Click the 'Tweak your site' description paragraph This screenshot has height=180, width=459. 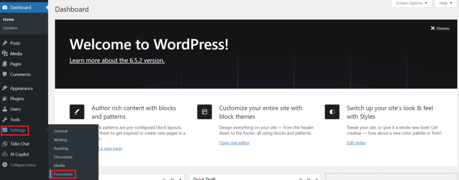[394, 130]
